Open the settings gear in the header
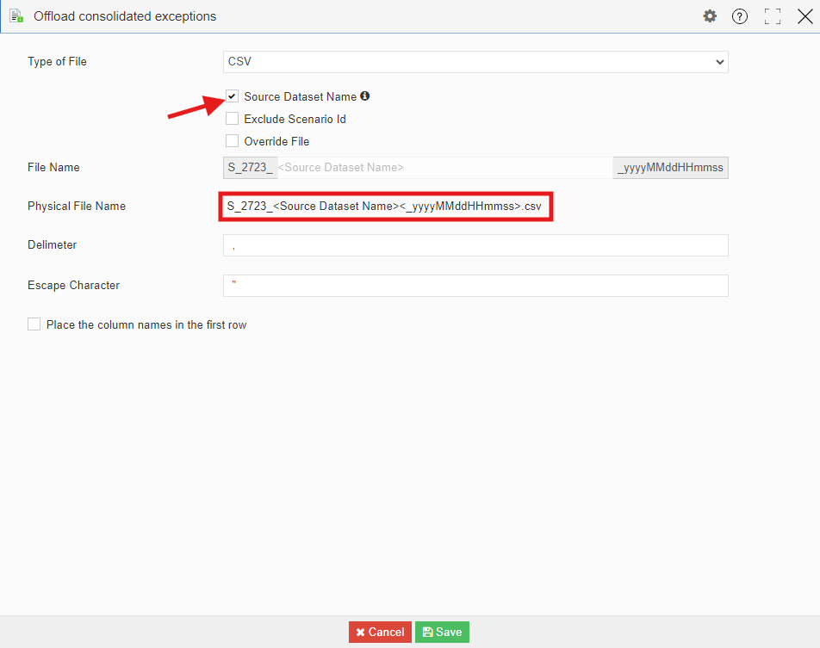 [710, 16]
